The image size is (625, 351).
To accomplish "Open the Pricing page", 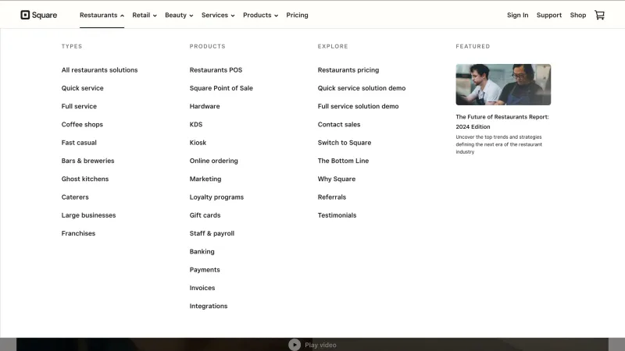I will point(297,15).
